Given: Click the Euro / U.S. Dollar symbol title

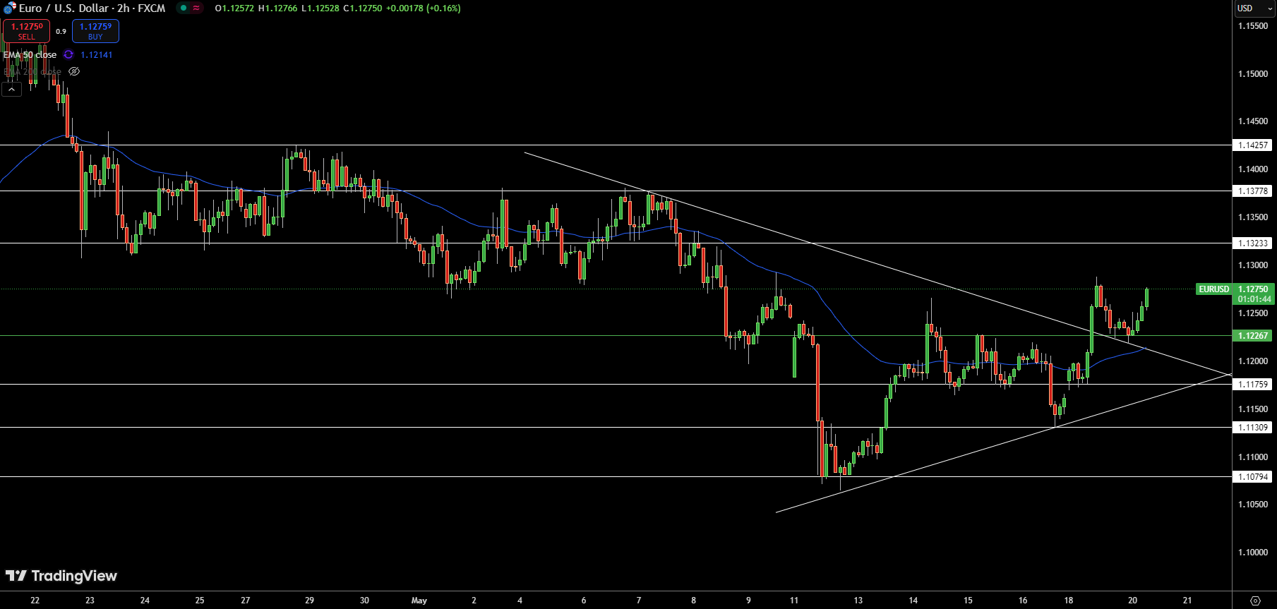Looking at the screenshot, I should tap(92, 8).
